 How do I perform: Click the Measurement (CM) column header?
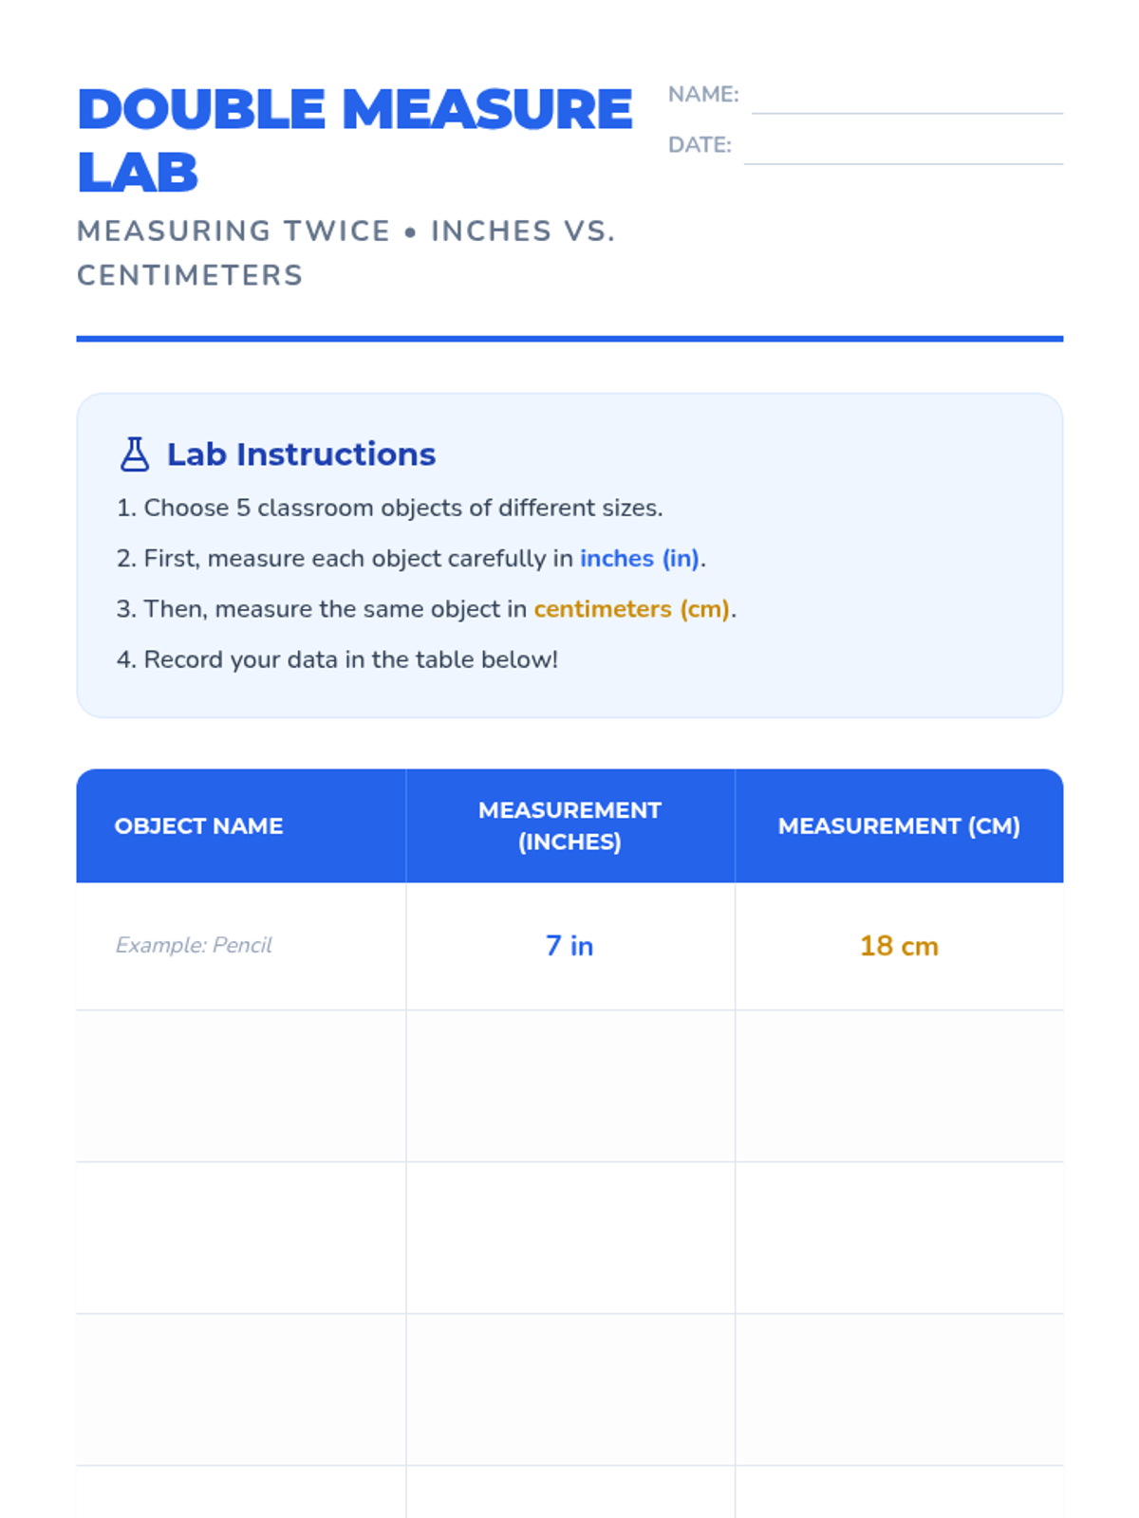point(899,825)
